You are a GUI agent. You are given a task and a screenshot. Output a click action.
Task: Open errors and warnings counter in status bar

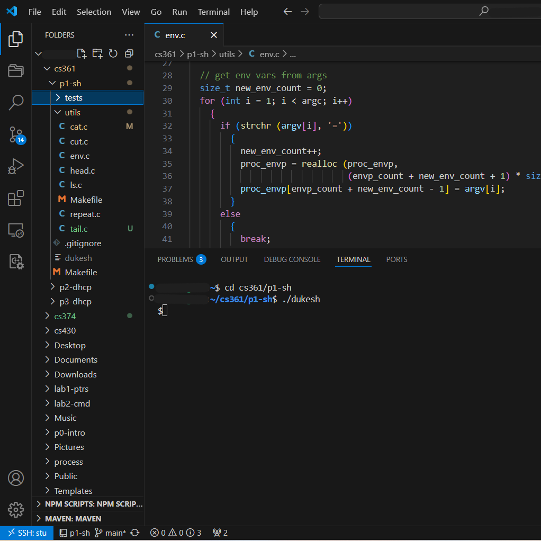(176, 533)
